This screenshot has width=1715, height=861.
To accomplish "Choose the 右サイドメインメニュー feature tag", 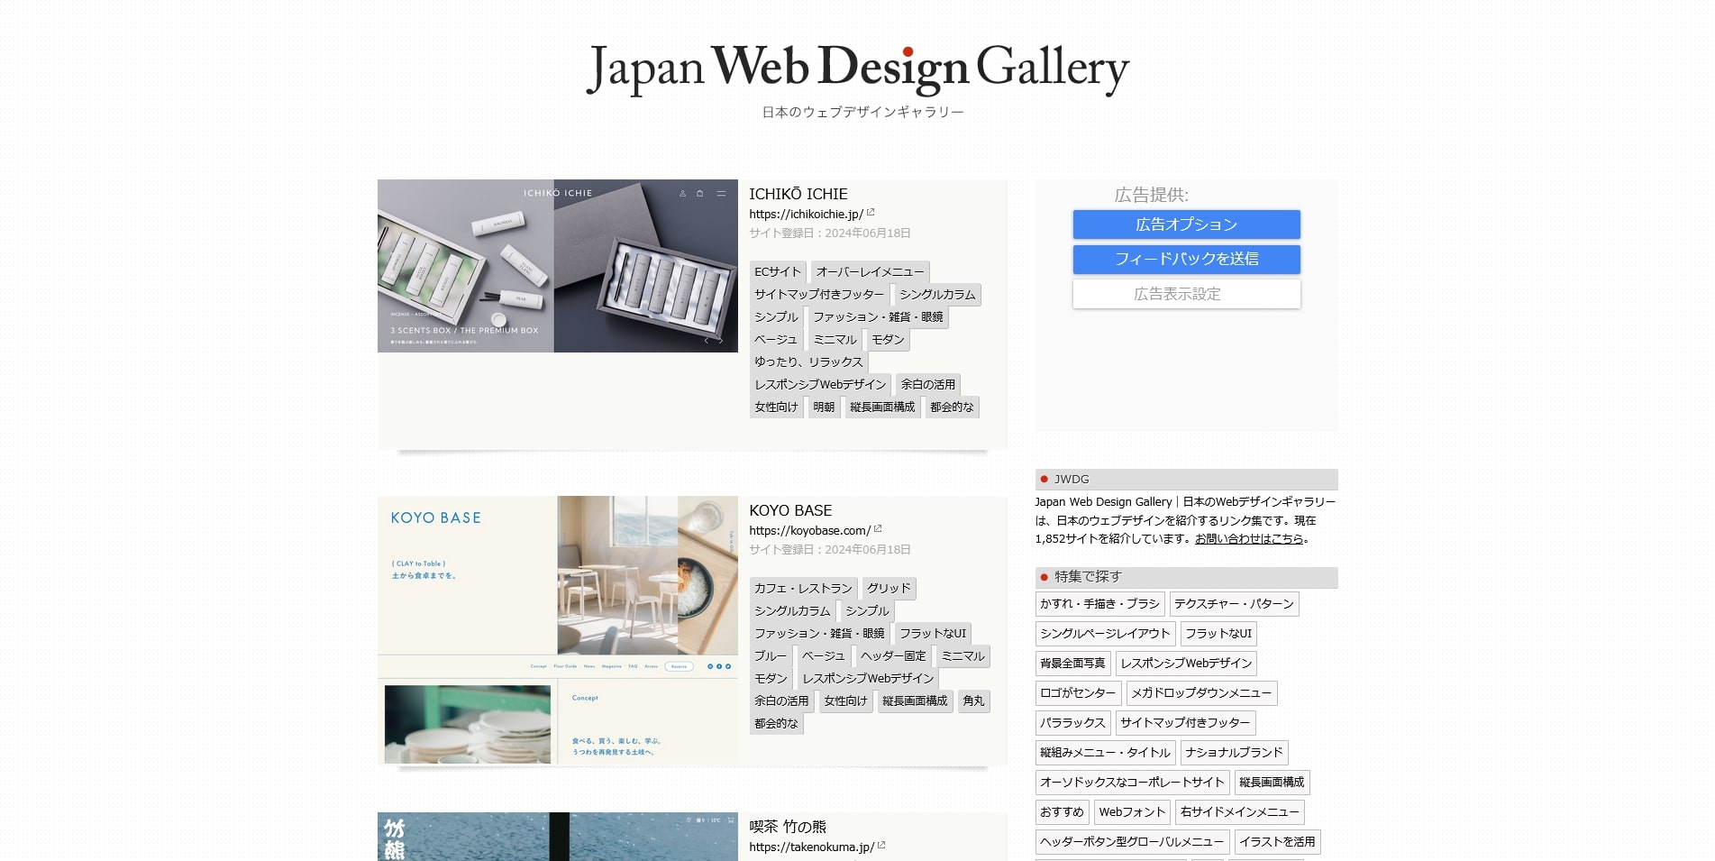I will [1239, 812].
